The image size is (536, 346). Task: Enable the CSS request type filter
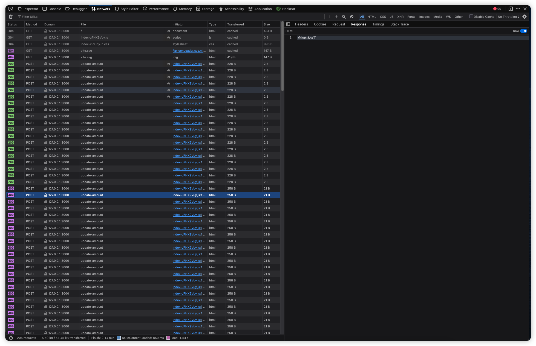pos(383,17)
